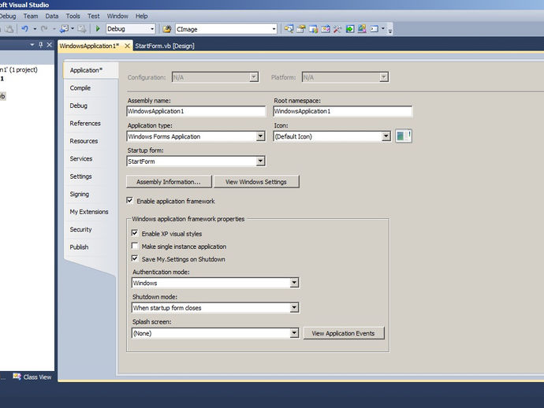
Task: Open the toolbar options overflow arrow
Action: [x=390, y=31]
